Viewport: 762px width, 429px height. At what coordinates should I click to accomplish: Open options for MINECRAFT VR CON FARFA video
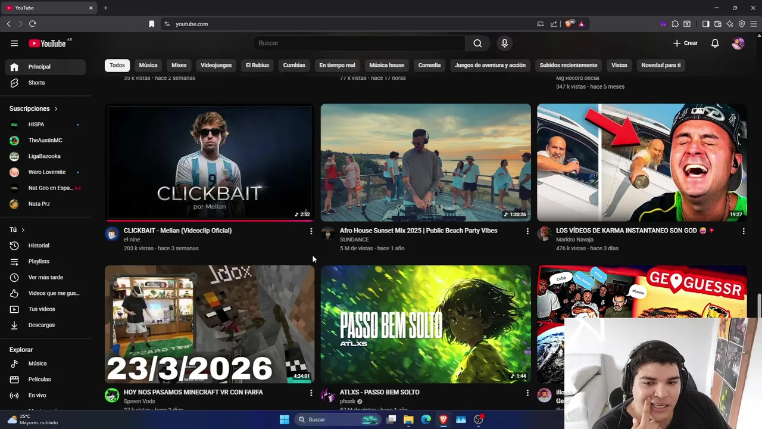[x=311, y=393]
